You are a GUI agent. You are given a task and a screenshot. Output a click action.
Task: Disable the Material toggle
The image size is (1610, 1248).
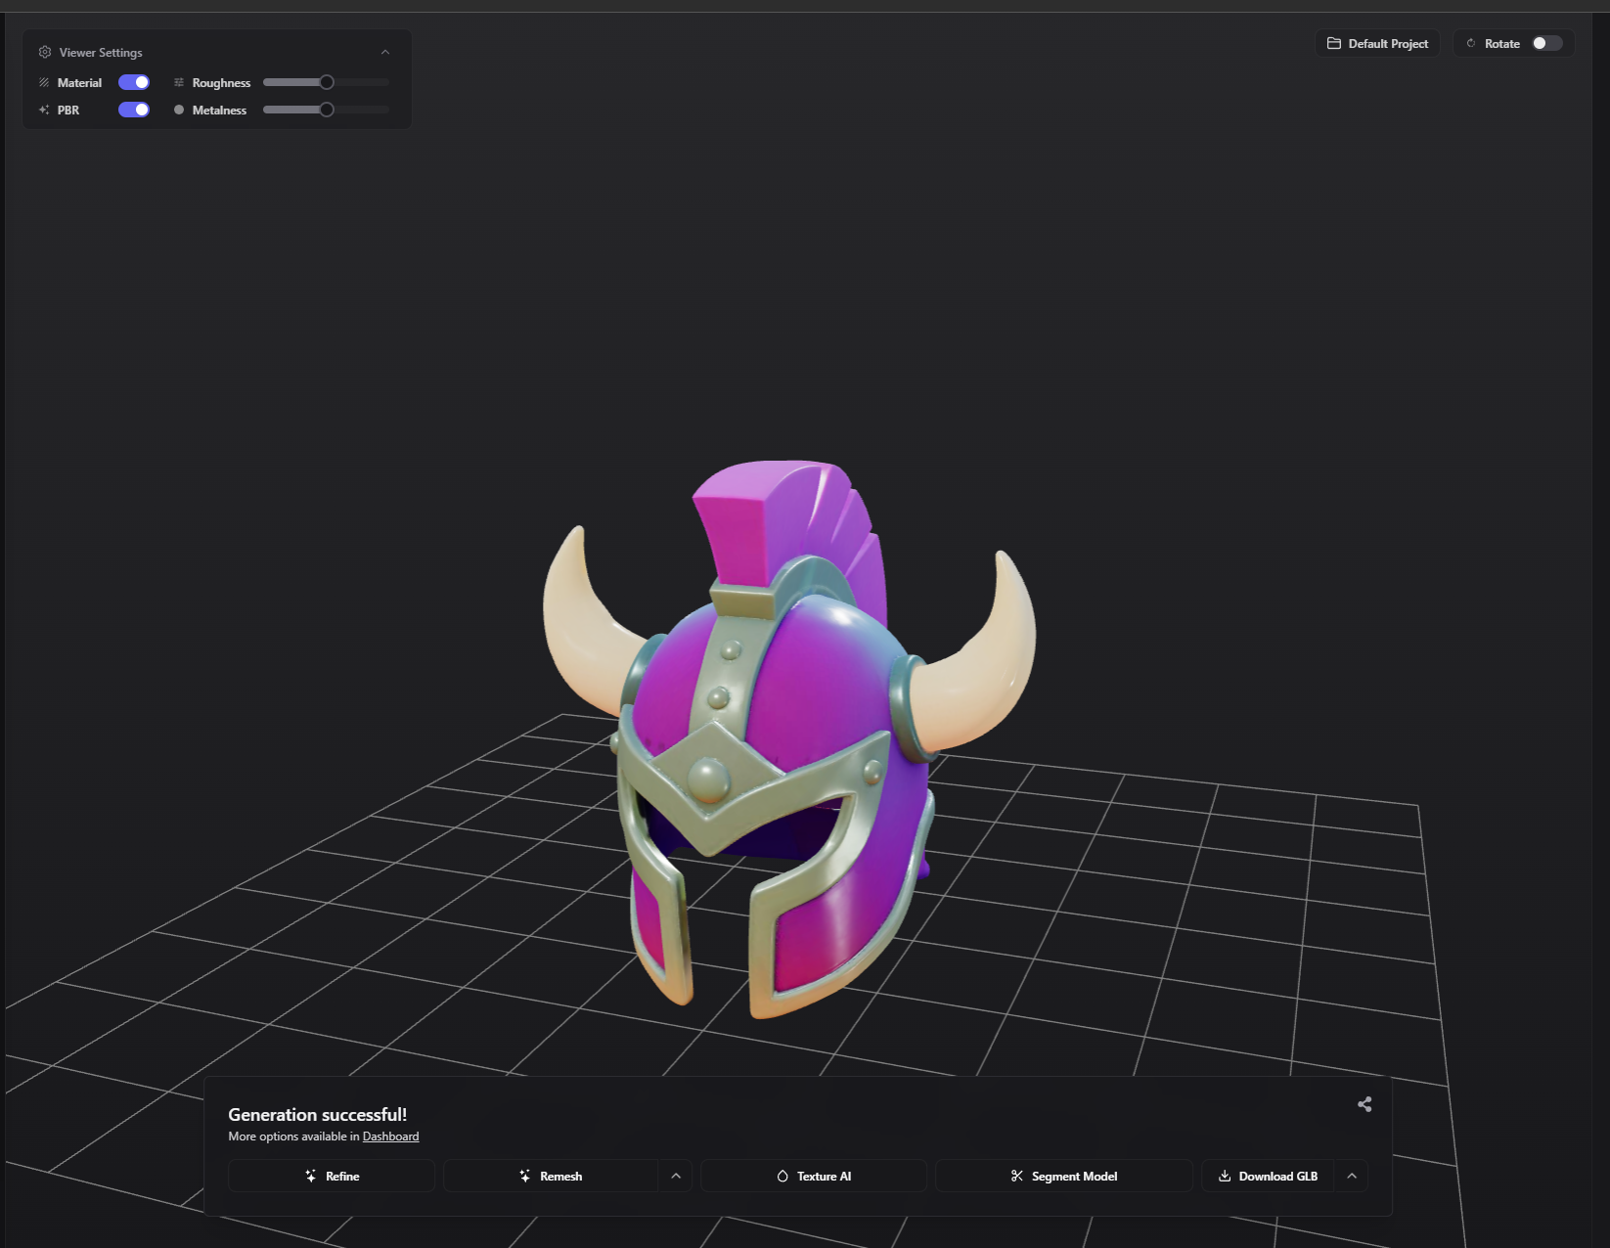pos(134,82)
